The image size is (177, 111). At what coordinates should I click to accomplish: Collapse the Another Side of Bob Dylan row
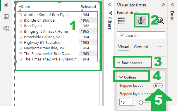pyautogui.click(x=20, y=15)
